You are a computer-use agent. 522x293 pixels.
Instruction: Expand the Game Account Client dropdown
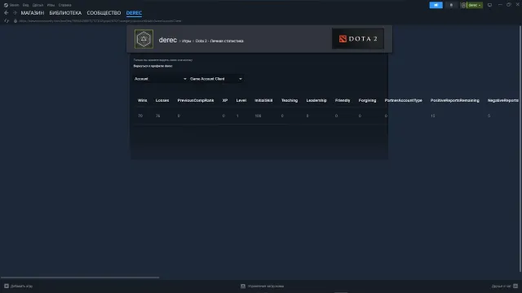(215, 79)
